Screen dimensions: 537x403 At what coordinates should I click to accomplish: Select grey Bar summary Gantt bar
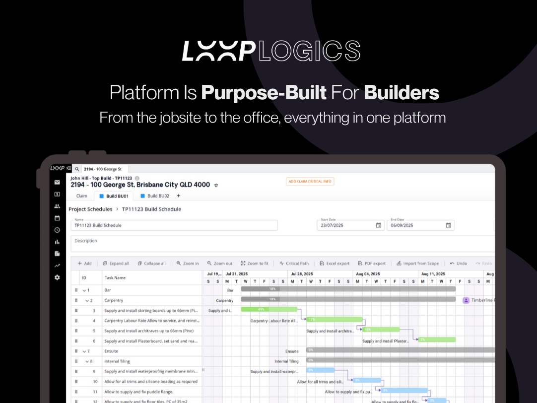(348, 289)
